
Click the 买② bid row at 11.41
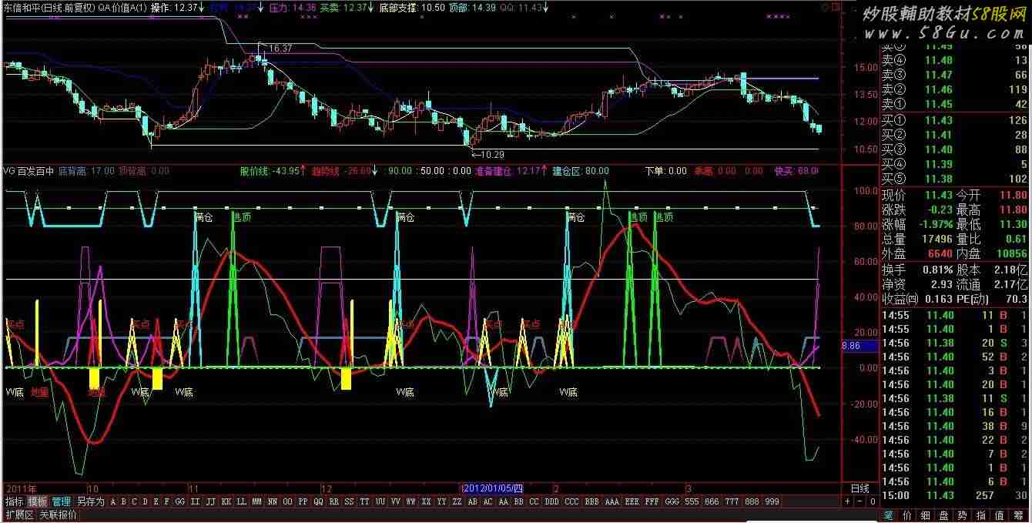coord(954,135)
